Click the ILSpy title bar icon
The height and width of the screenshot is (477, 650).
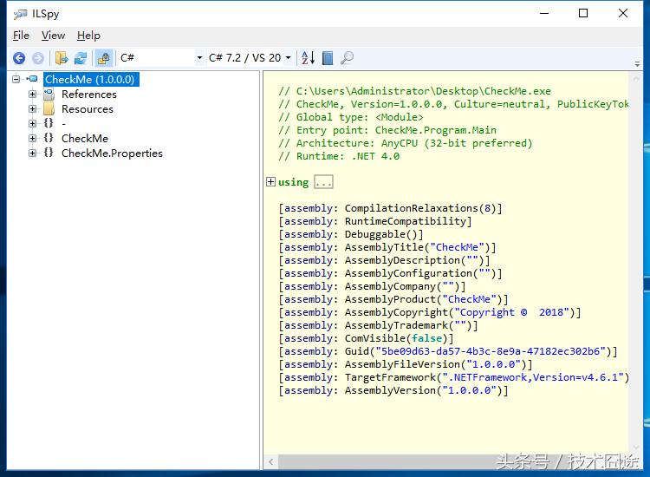(x=20, y=14)
